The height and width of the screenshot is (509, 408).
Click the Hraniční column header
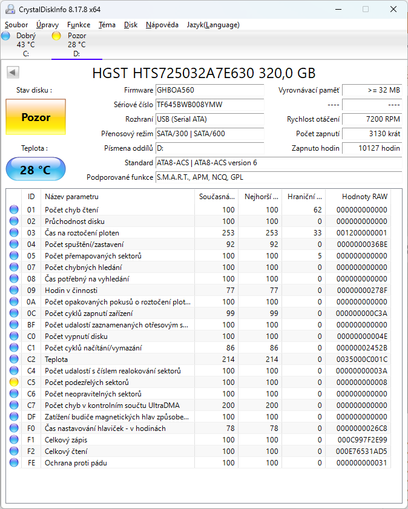point(303,196)
